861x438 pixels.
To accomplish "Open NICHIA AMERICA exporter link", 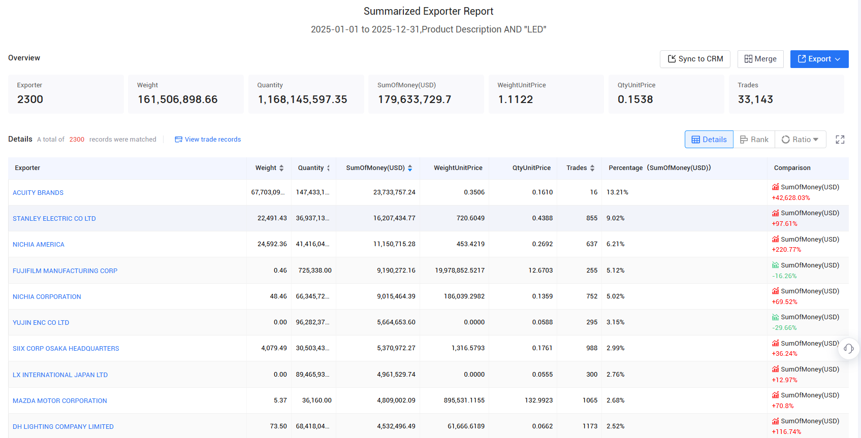I will click(x=39, y=245).
